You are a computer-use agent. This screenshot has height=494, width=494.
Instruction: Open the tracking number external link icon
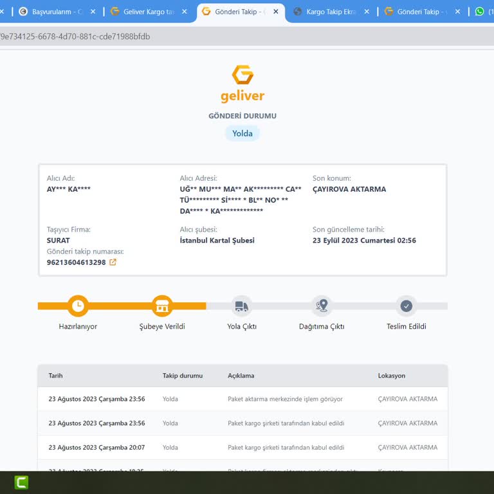tap(113, 262)
